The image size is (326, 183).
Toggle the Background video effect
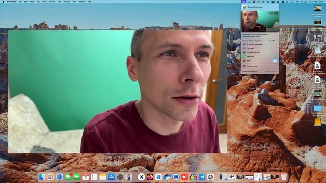[x=244, y=60]
